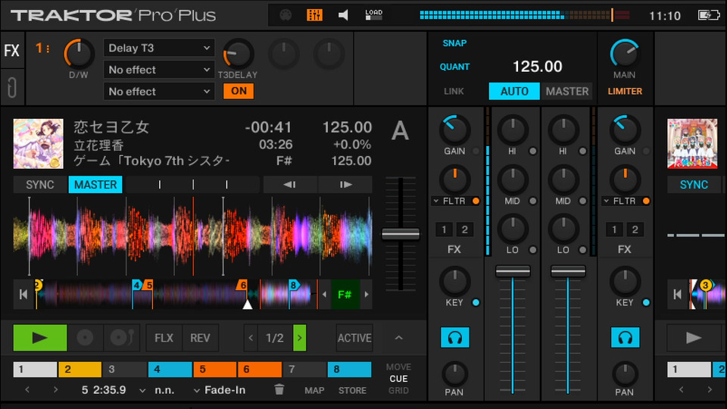This screenshot has height=409, width=727.
Task: Expand the left channel FLTR type chevron
Action: pyautogui.click(x=436, y=201)
